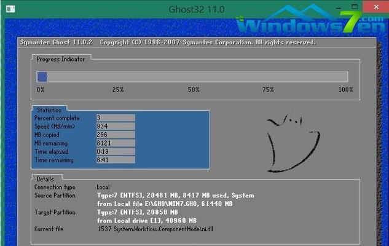Click the System.Workflow.ComponentModel.ni.dll file name

[x=163, y=229]
